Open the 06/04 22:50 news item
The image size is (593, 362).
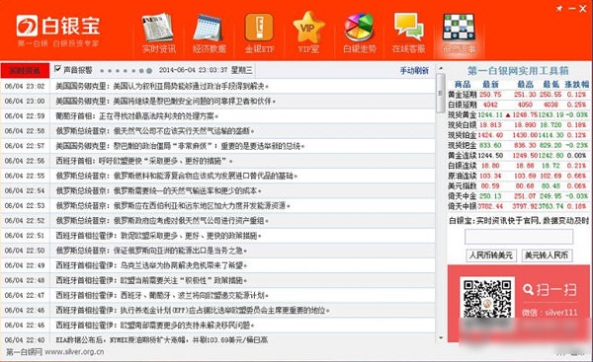pyautogui.click(x=217, y=251)
